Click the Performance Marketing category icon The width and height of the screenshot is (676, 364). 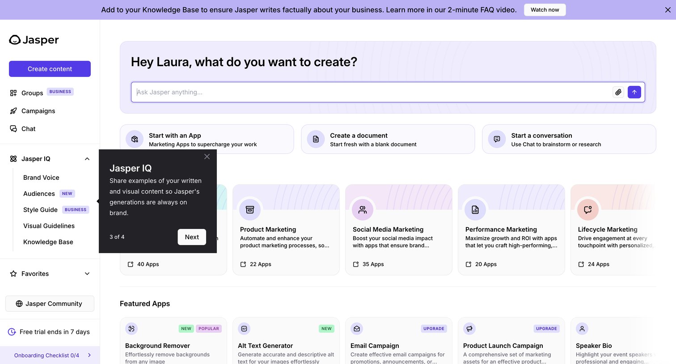(x=475, y=210)
